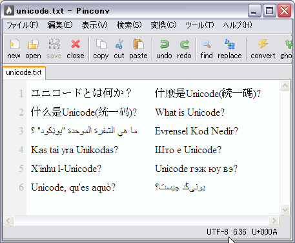The image size is (295, 243).
Task: Click the 6:36 cursor position in status bar
Action: tap(239, 232)
